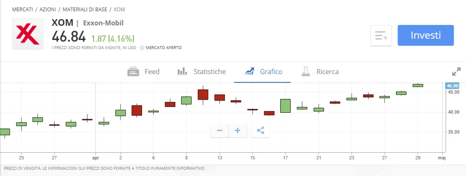Open the Ricerca tab

coord(320,71)
